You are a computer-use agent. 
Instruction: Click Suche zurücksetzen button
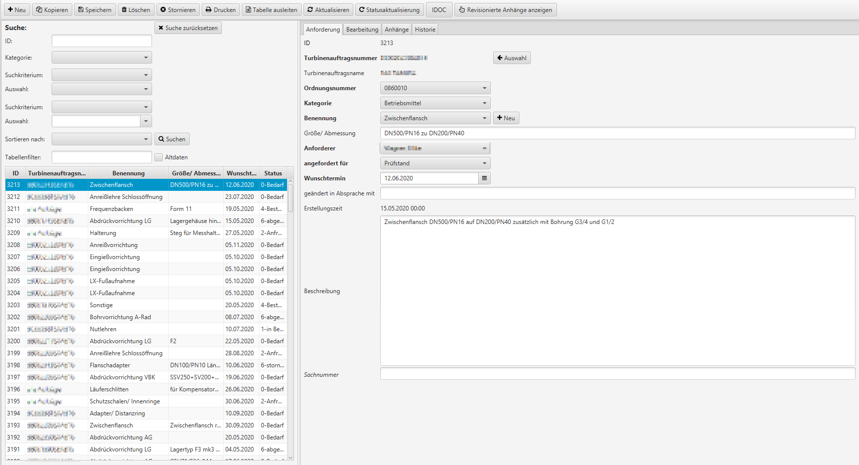tap(188, 28)
